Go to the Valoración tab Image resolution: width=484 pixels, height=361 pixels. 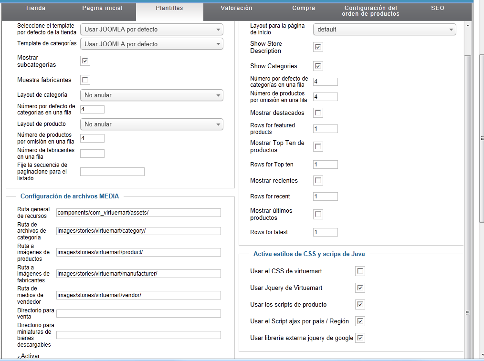pos(236,8)
